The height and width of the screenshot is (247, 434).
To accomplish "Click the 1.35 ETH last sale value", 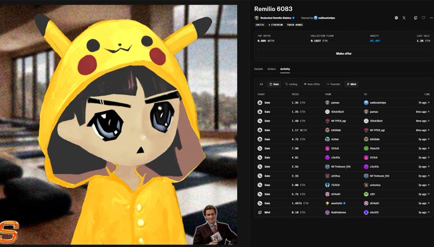I will point(424,41).
